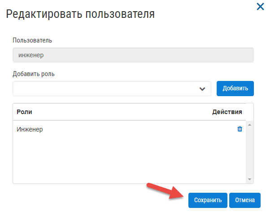Click the Пользователь field containing инженер
The width and height of the screenshot is (266, 216).
click(133, 55)
